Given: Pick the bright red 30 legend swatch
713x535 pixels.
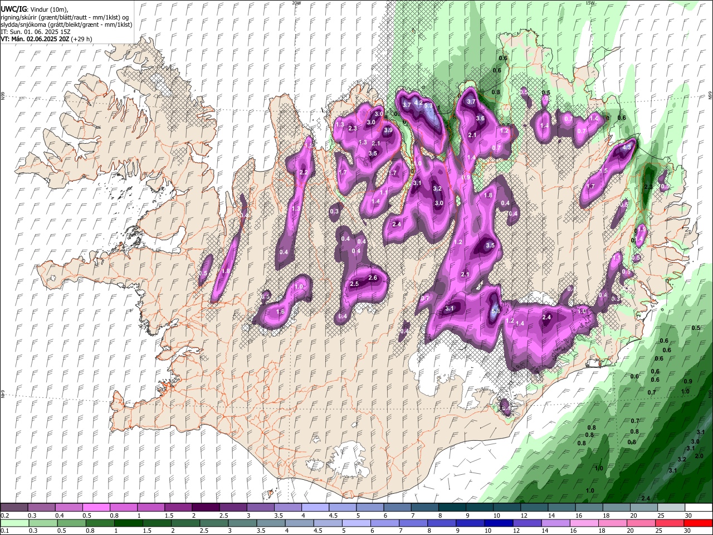Looking at the screenshot, I should [698, 523].
